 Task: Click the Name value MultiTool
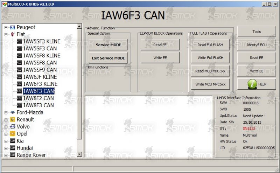[250, 135]
